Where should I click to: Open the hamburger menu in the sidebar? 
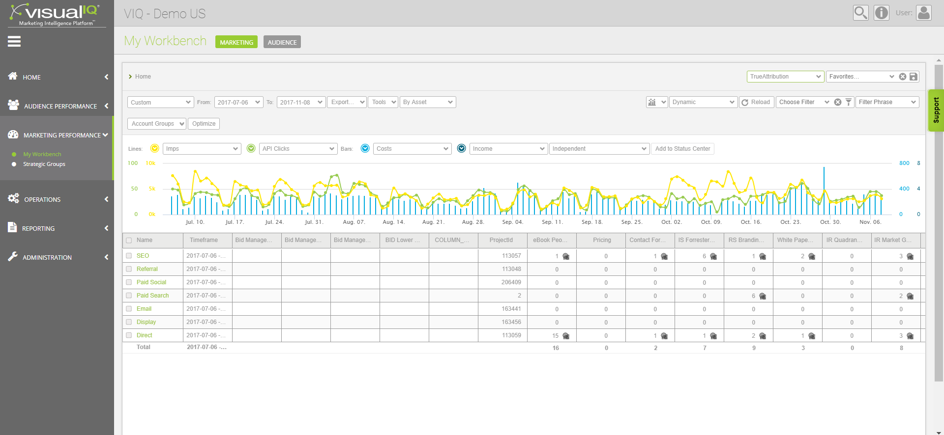(14, 41)
